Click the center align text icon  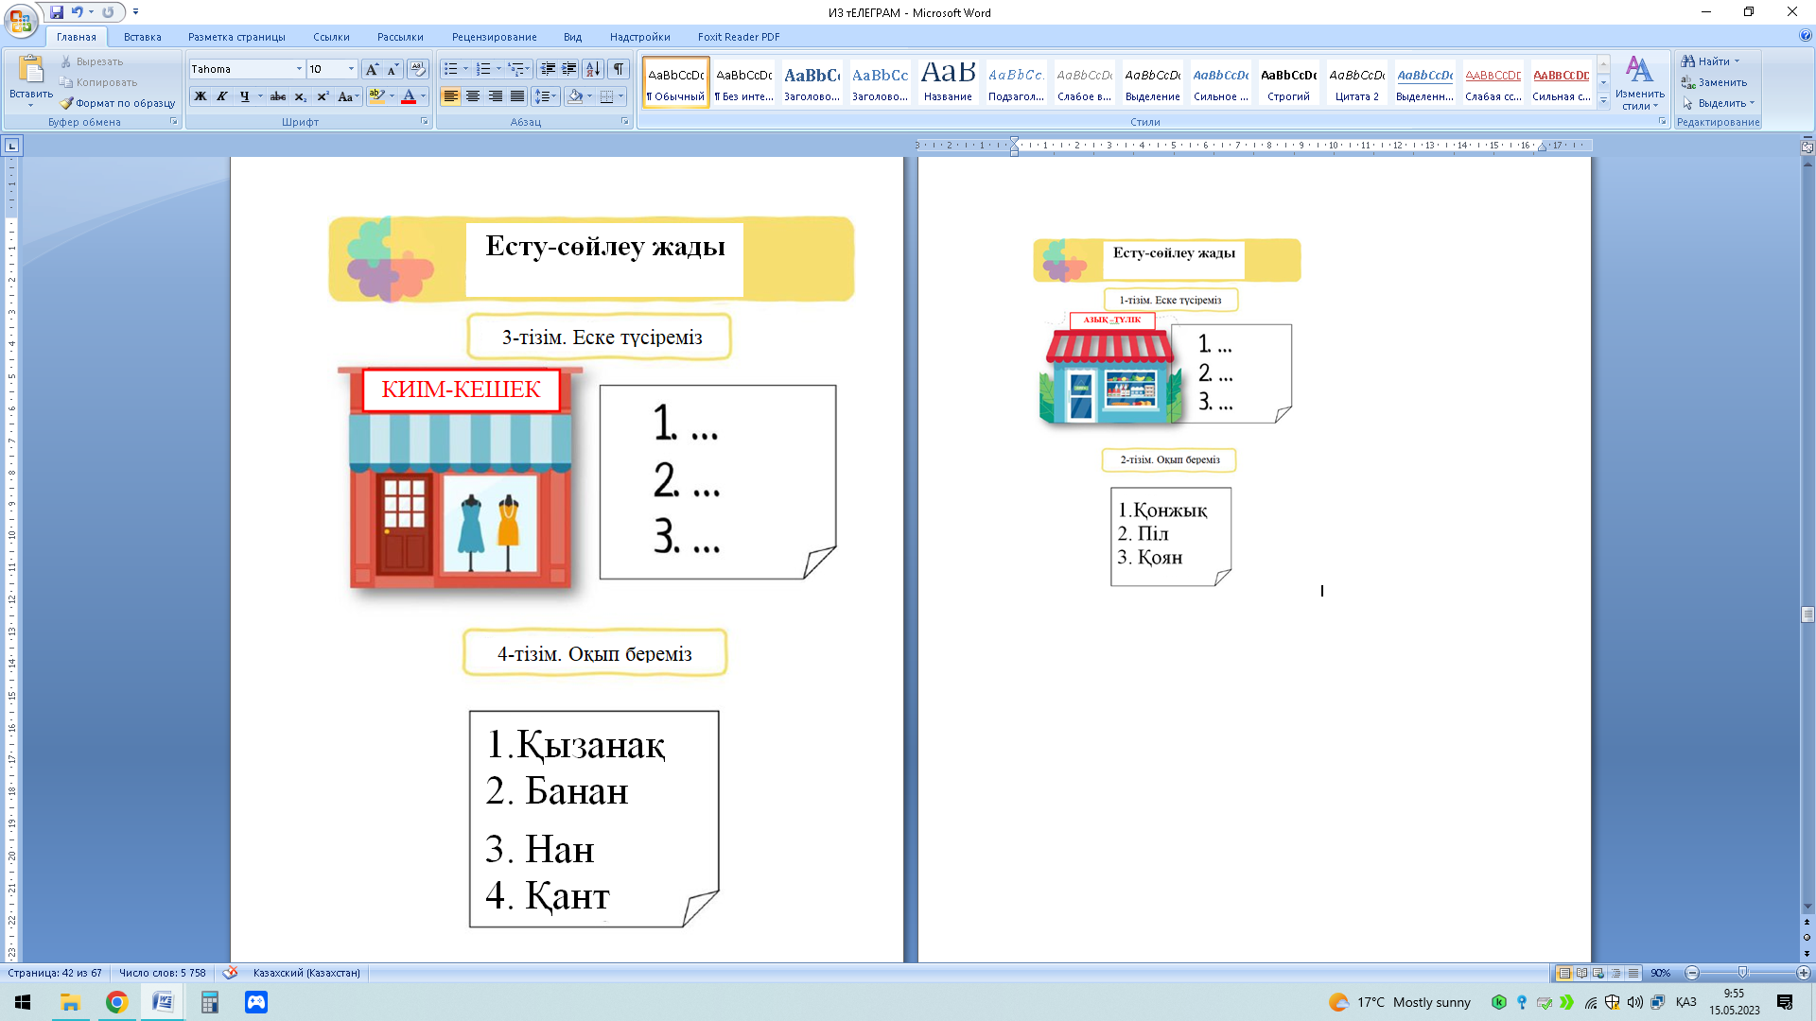tap(473, 96)
